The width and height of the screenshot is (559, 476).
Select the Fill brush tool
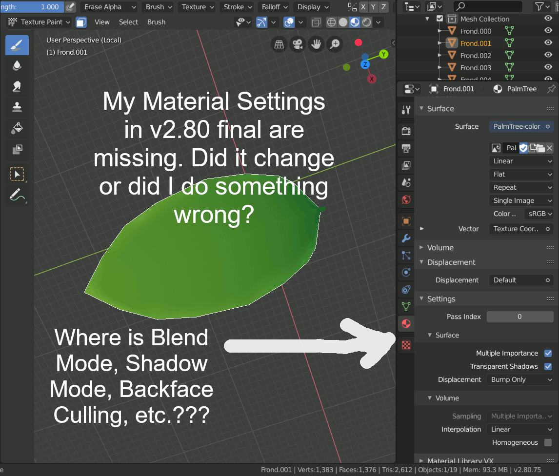[x=17, y=128]
